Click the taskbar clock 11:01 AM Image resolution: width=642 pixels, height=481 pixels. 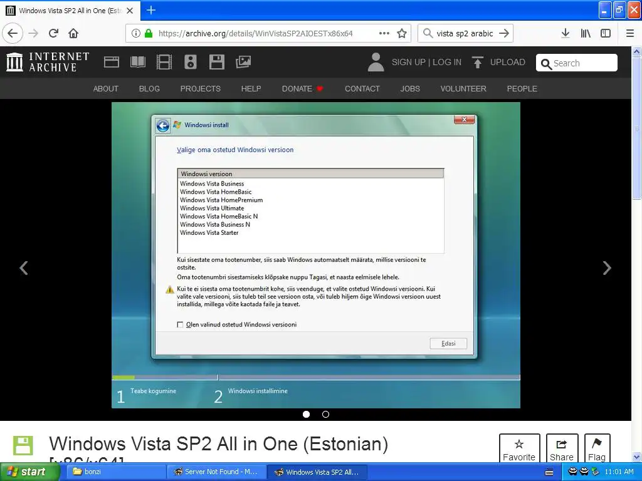(619, 472)
